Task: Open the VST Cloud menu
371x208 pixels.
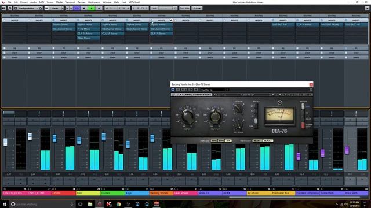Action: pyautogui.click(x=134, y=2)
